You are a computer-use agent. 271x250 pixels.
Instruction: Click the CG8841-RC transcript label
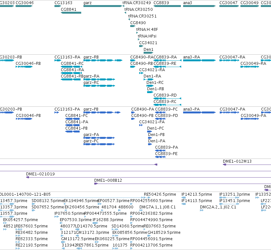pyautogui.click(x=72, y=64)
